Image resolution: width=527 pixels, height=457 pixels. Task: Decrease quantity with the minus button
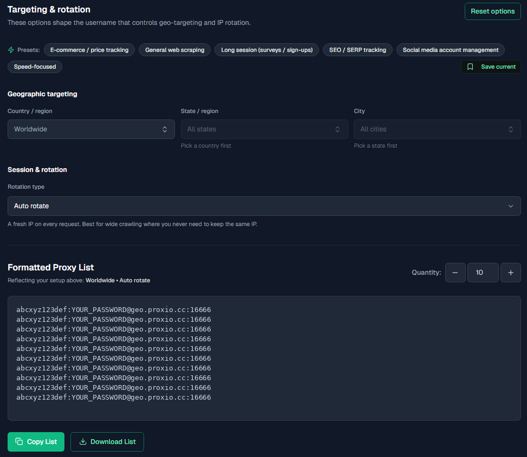point(455,273)
